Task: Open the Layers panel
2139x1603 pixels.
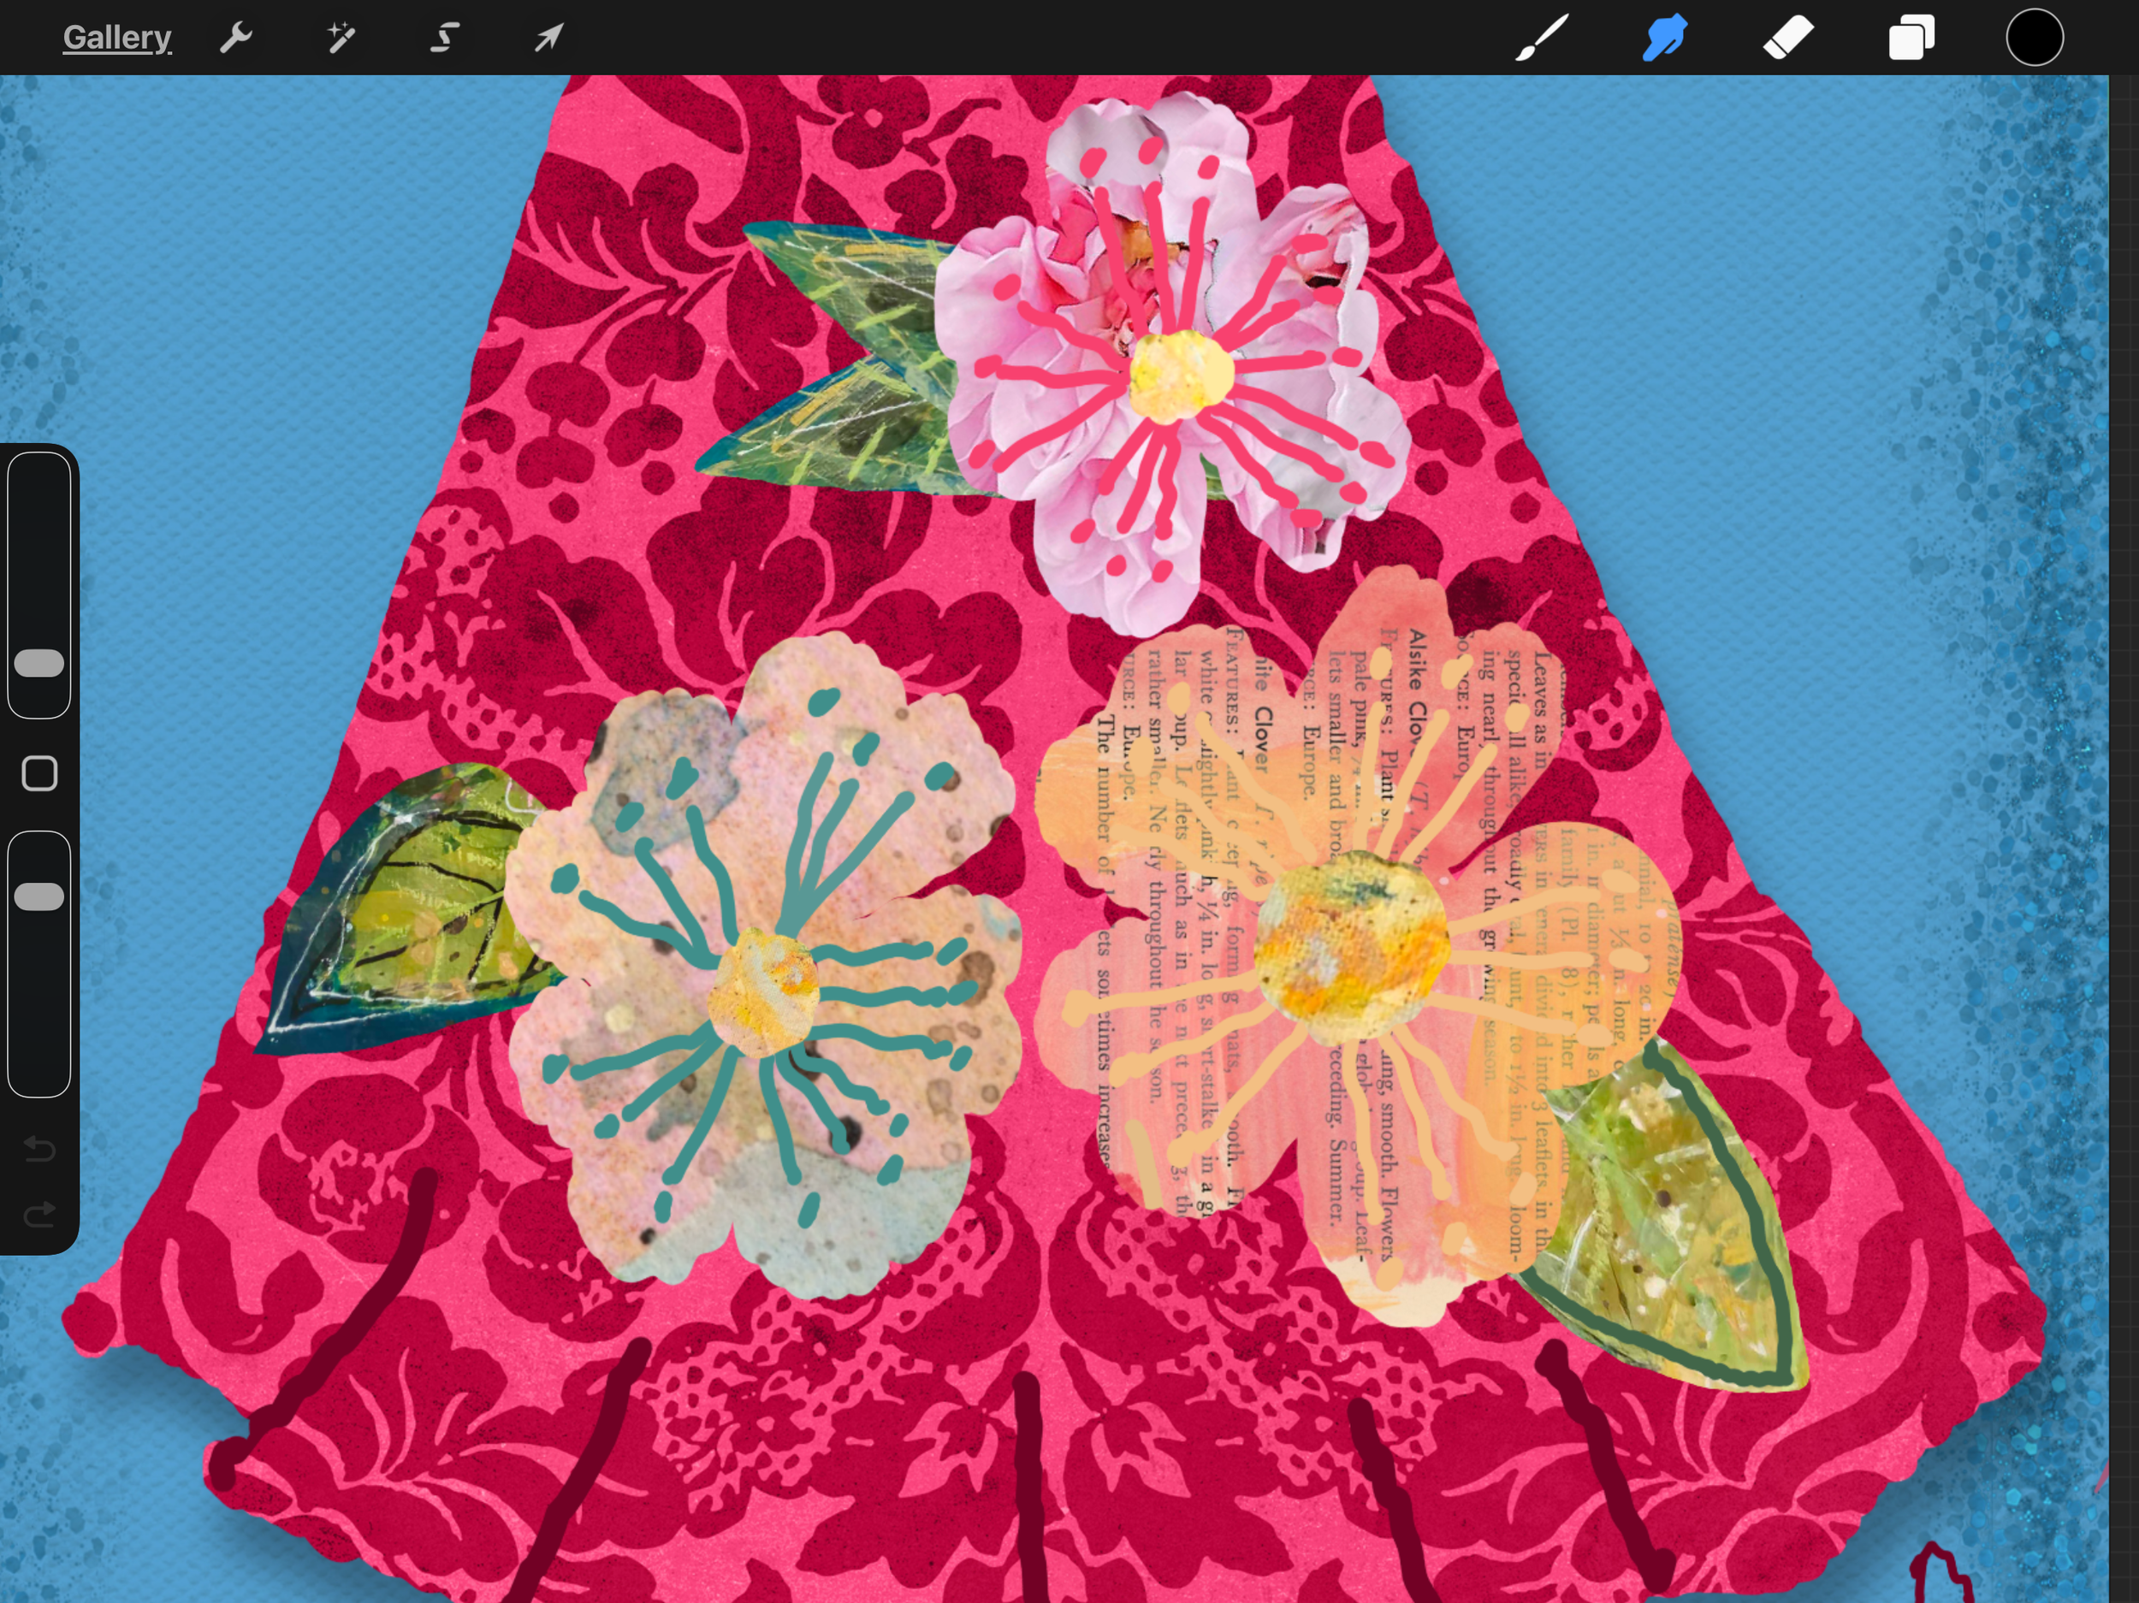Action: [x=1911, y=38]
